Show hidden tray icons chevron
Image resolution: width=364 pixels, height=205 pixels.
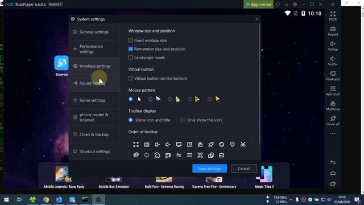coord(291,200)
